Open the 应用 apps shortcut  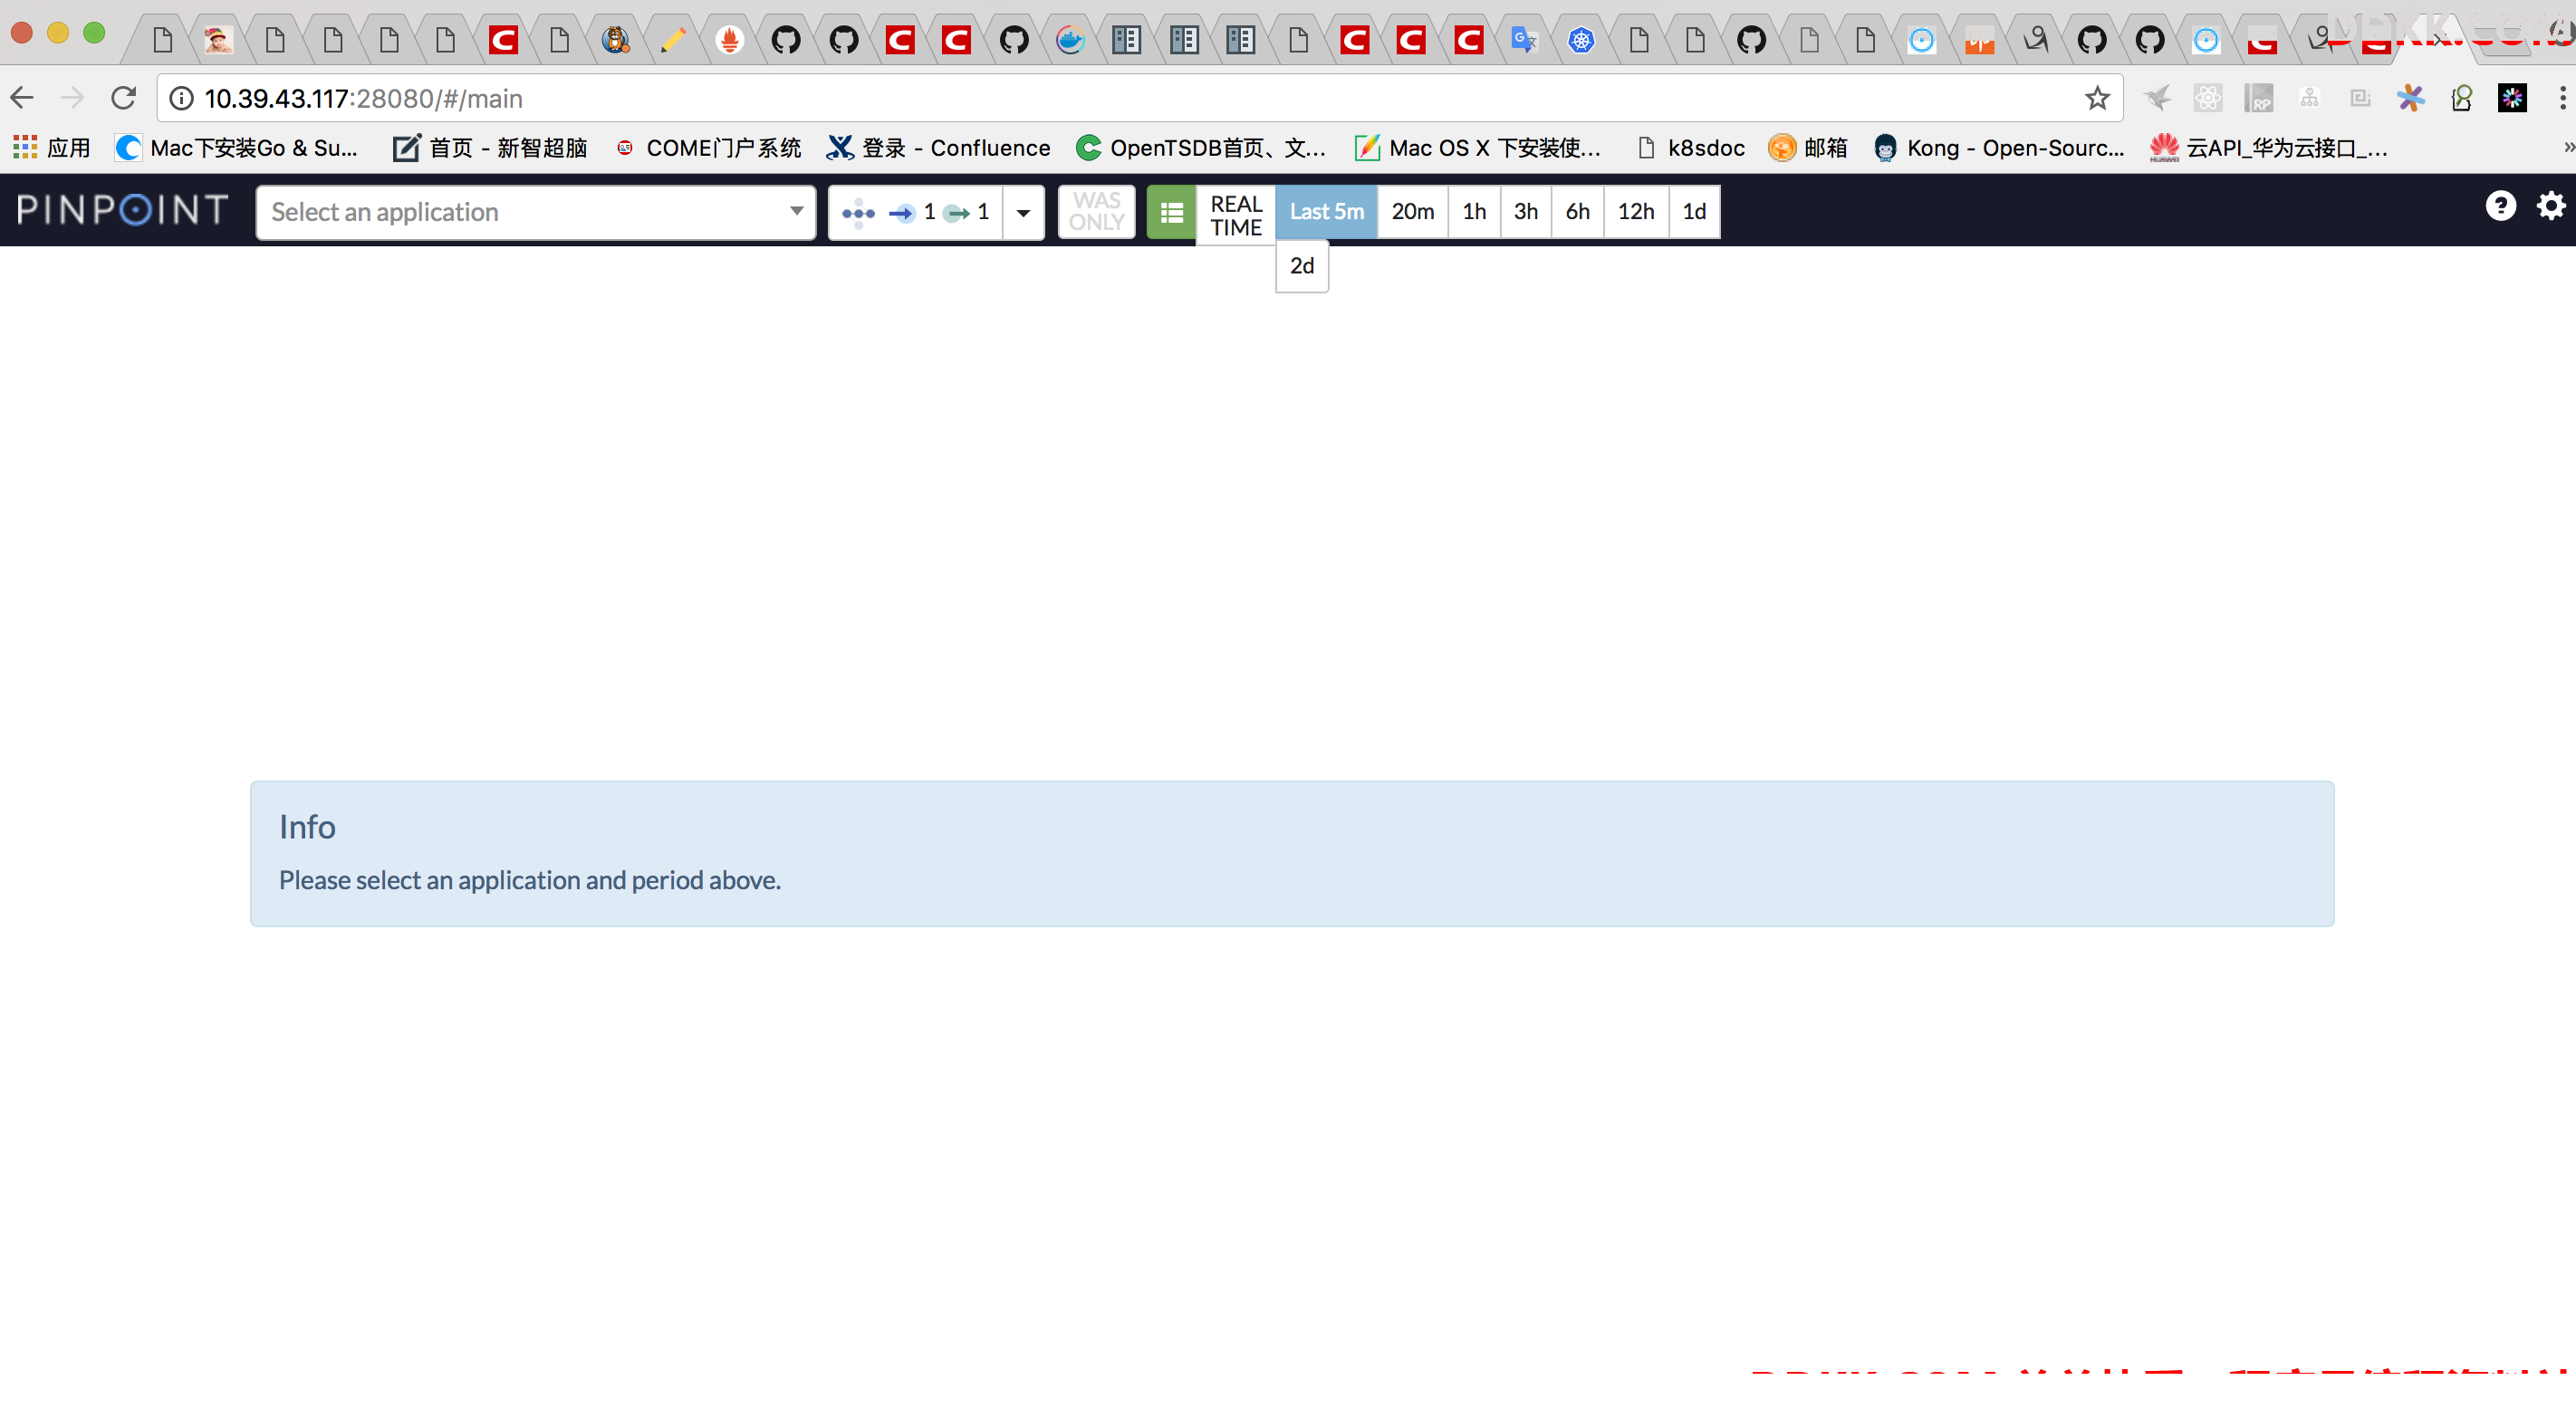tap(52, 148)
